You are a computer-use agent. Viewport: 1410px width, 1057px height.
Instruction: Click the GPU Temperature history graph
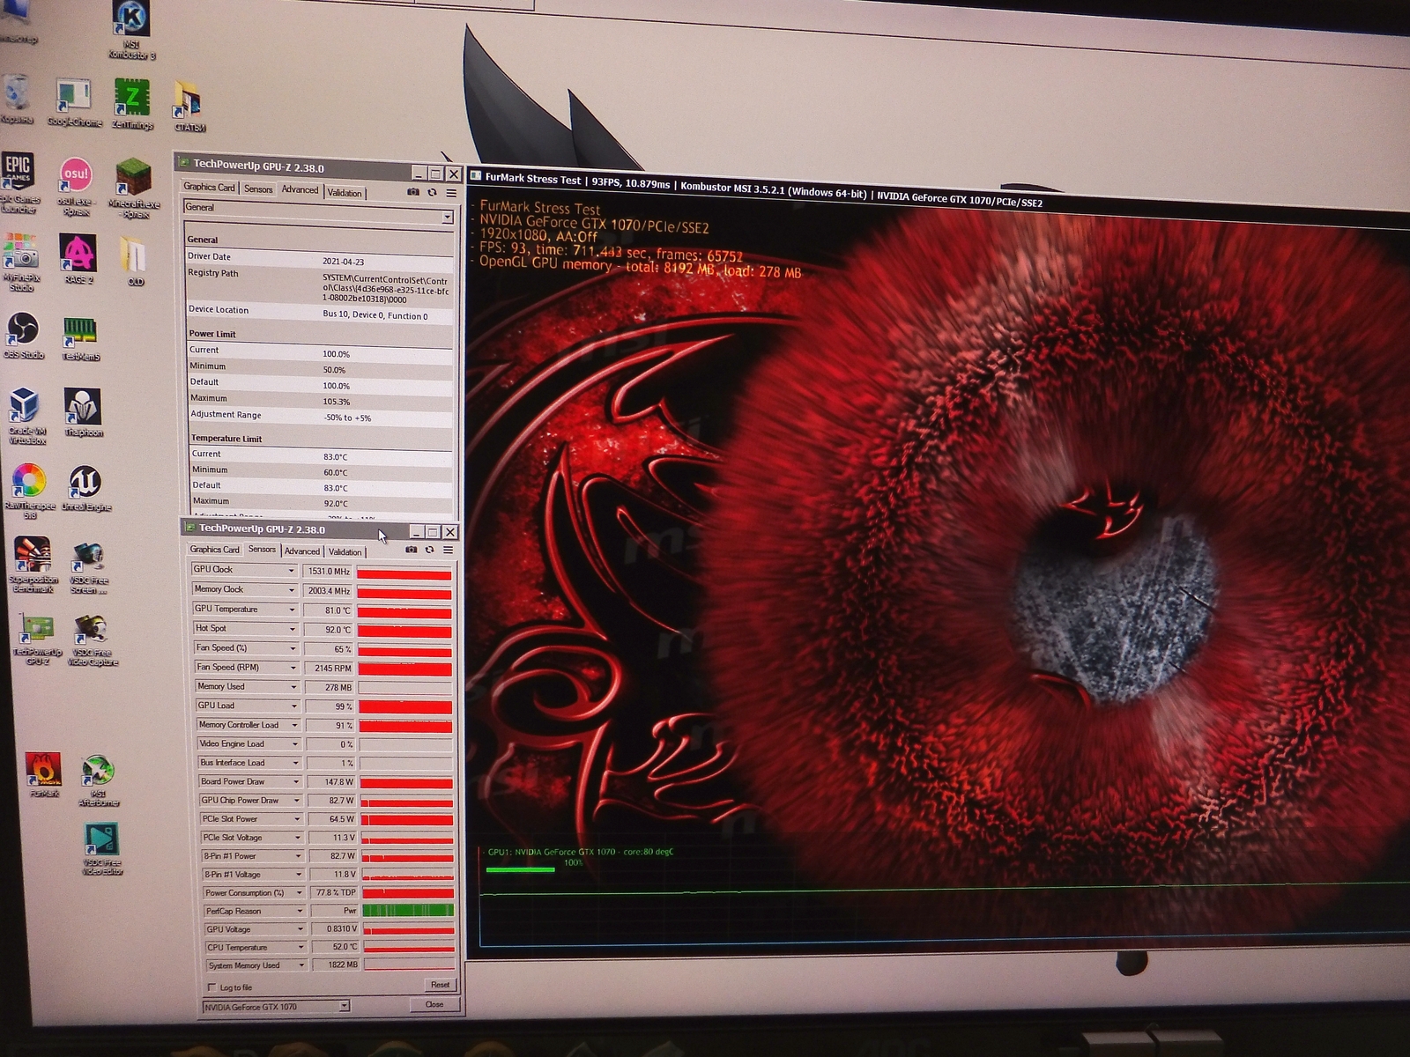coord(404,610)
